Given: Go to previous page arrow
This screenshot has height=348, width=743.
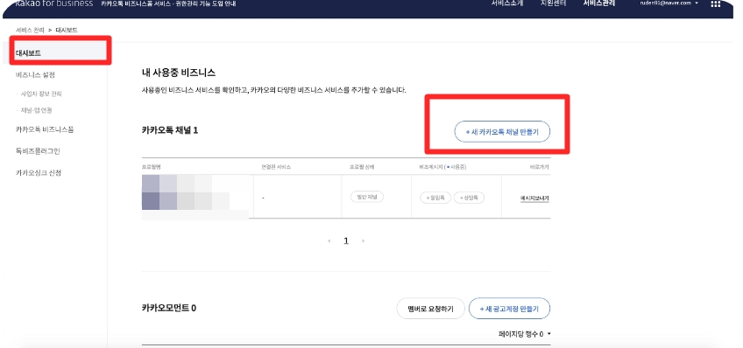Looking at the screenshot, I should tap(329, 241).
